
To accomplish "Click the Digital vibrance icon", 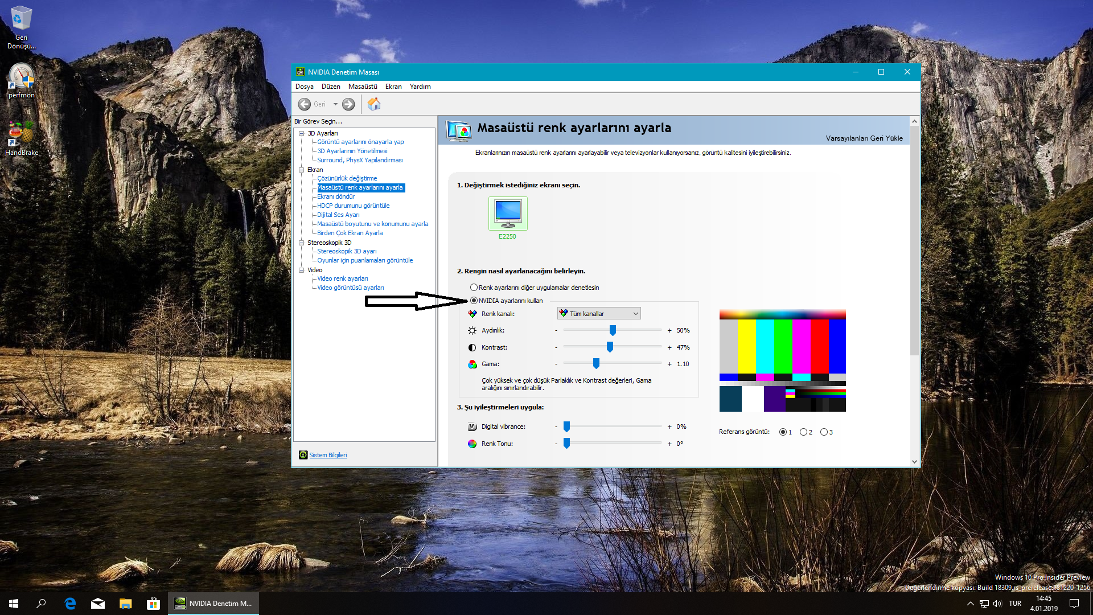I will pyautogui.click(x=472, y=427).
